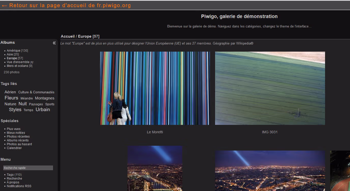Viewport: 350px width, 191px height.
Task: Open Notifications RSS link
Action: click(19, 186)
